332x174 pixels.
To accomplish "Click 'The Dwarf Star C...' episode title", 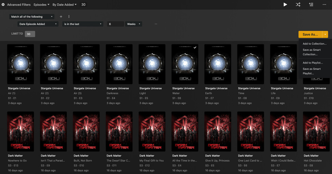I will (118, 160).
